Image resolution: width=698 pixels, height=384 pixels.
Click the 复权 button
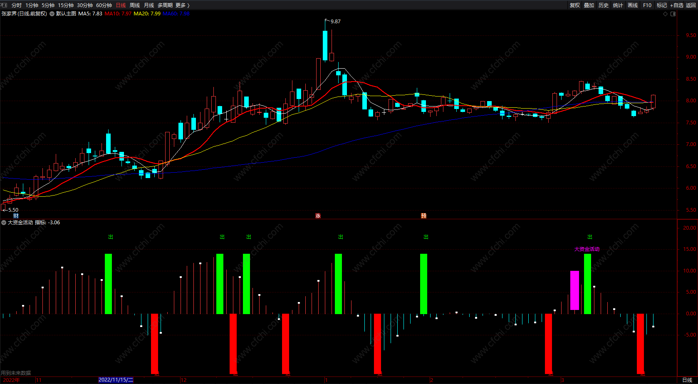(575, 5)
